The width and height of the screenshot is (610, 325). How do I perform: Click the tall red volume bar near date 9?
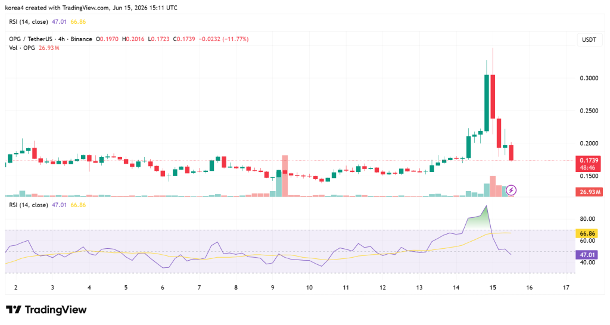(x=285, y=176)
